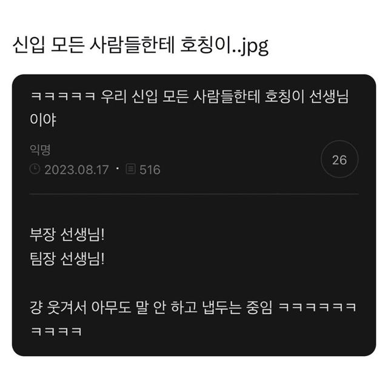This screenshot has width=388, height=384.
Task: Click the body line 부장 선생님!
Action: click(x=67, y=234)
